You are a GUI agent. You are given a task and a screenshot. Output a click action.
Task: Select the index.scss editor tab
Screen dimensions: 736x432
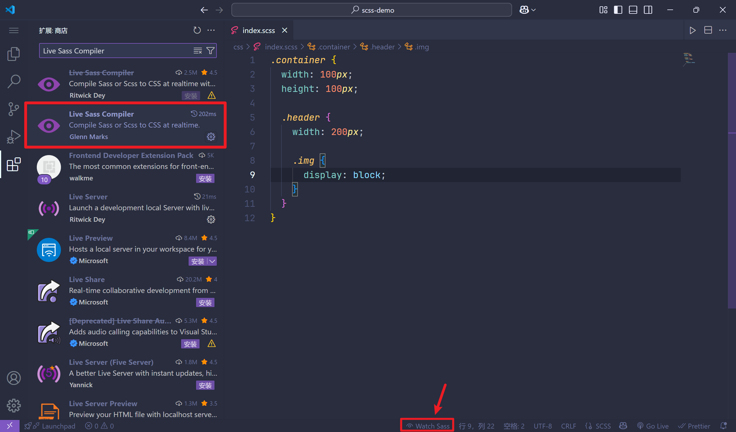[259, 30]
